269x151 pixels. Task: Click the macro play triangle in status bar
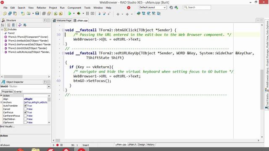pos(53,145)
